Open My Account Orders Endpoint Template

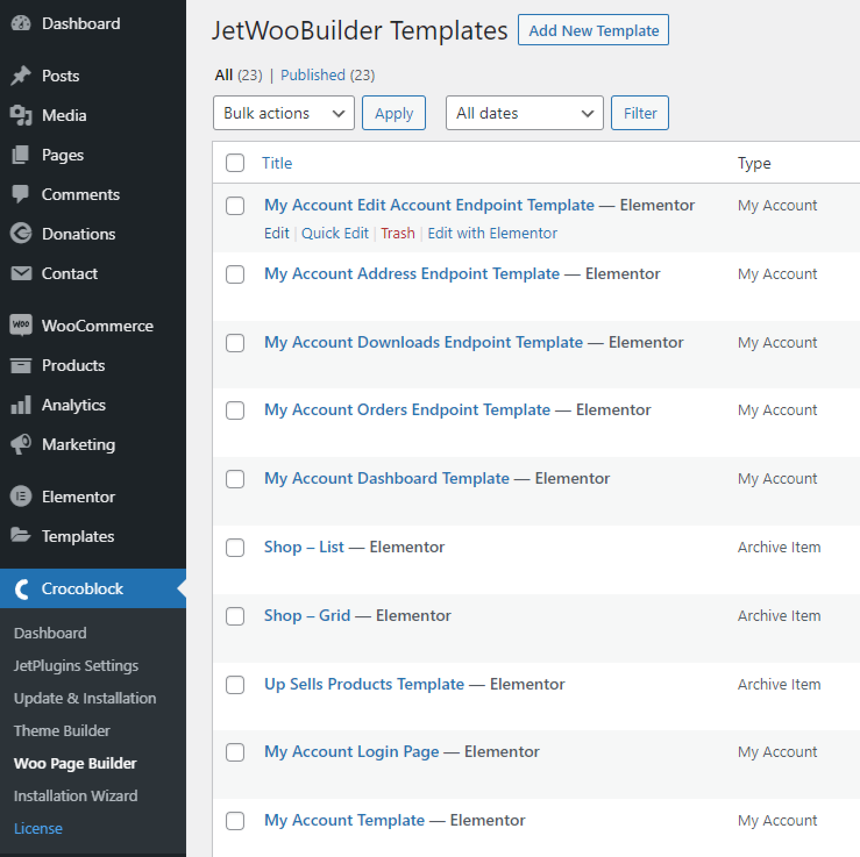click(x=407, y=409)
